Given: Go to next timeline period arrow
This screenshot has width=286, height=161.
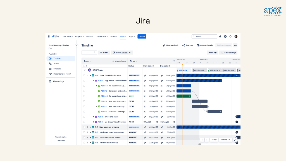Looking at the screenshot, I should click(x=207, y=140).
